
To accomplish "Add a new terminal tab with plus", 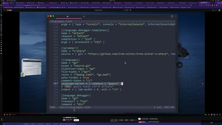I will point(84,16).
